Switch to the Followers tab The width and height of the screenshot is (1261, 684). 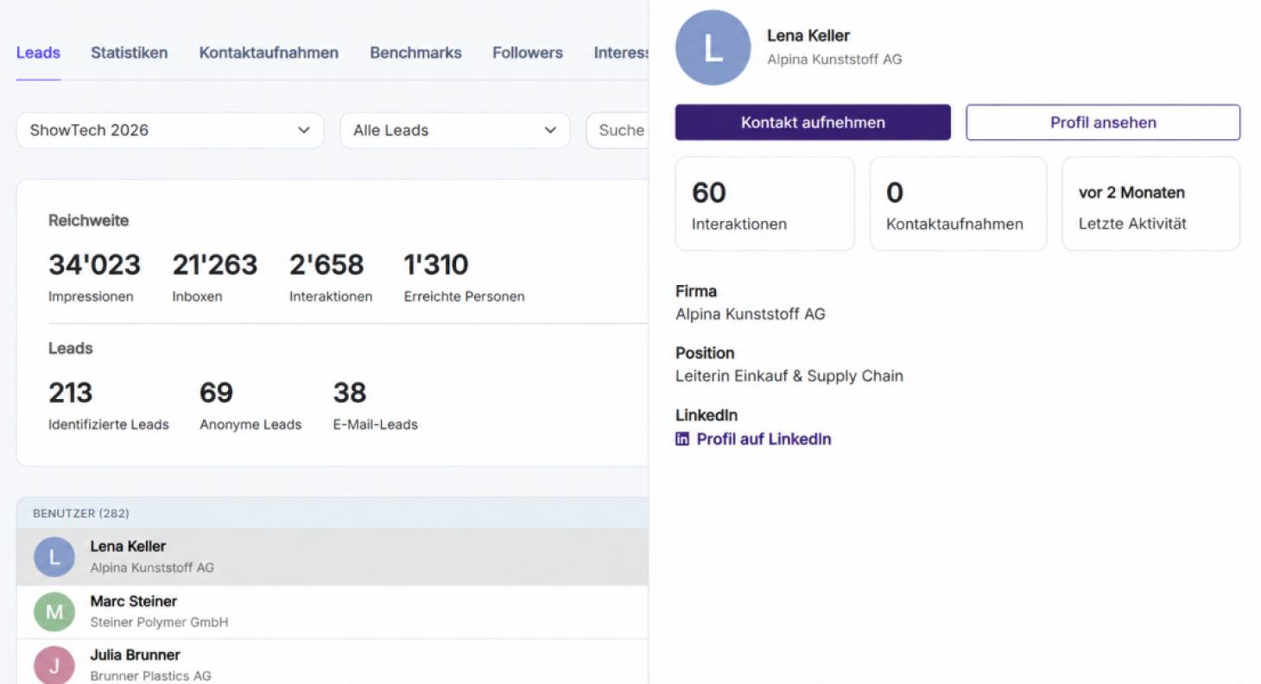528,53
